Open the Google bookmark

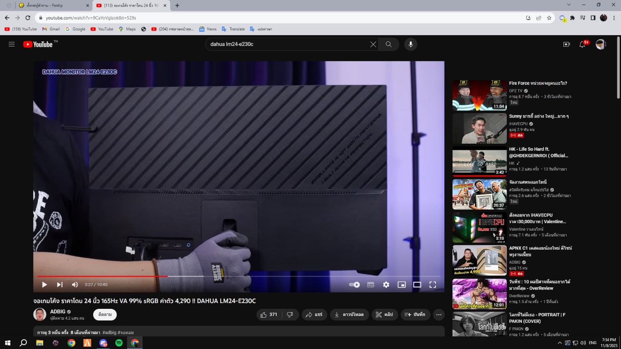75,29
